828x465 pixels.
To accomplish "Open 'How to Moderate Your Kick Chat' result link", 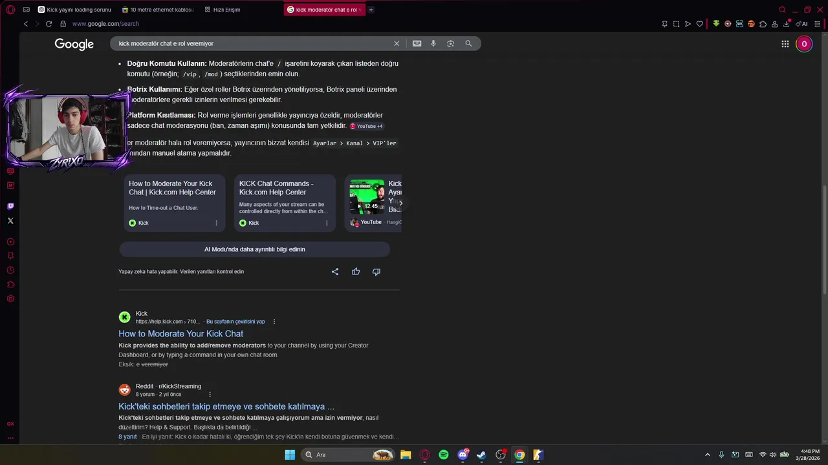I will [180, 334].
